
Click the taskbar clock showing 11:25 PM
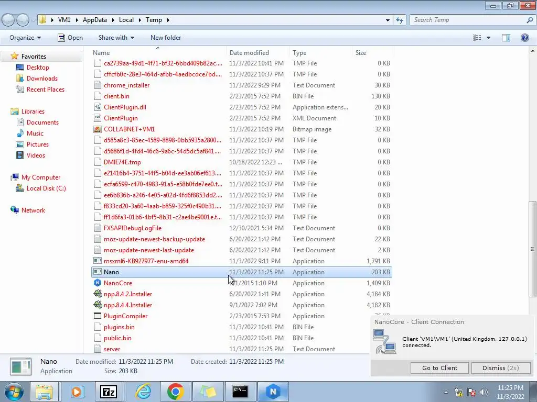point(510,388)
